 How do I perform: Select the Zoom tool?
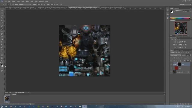(x=2, y=61)
